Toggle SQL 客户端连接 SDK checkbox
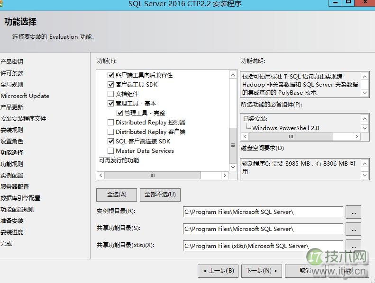This screenshot has height=283, width=375. [110, 141]
